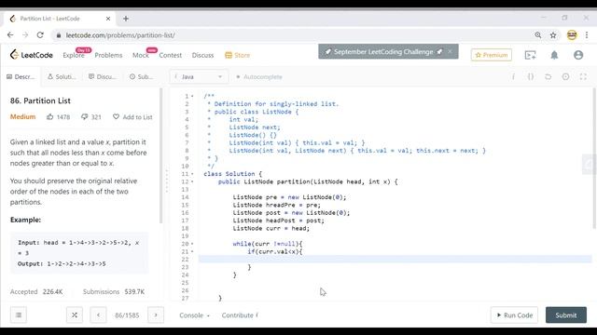Open Chrome three-dot menu
The height and width of the screenshot is (335, 597).
point(587,35)
